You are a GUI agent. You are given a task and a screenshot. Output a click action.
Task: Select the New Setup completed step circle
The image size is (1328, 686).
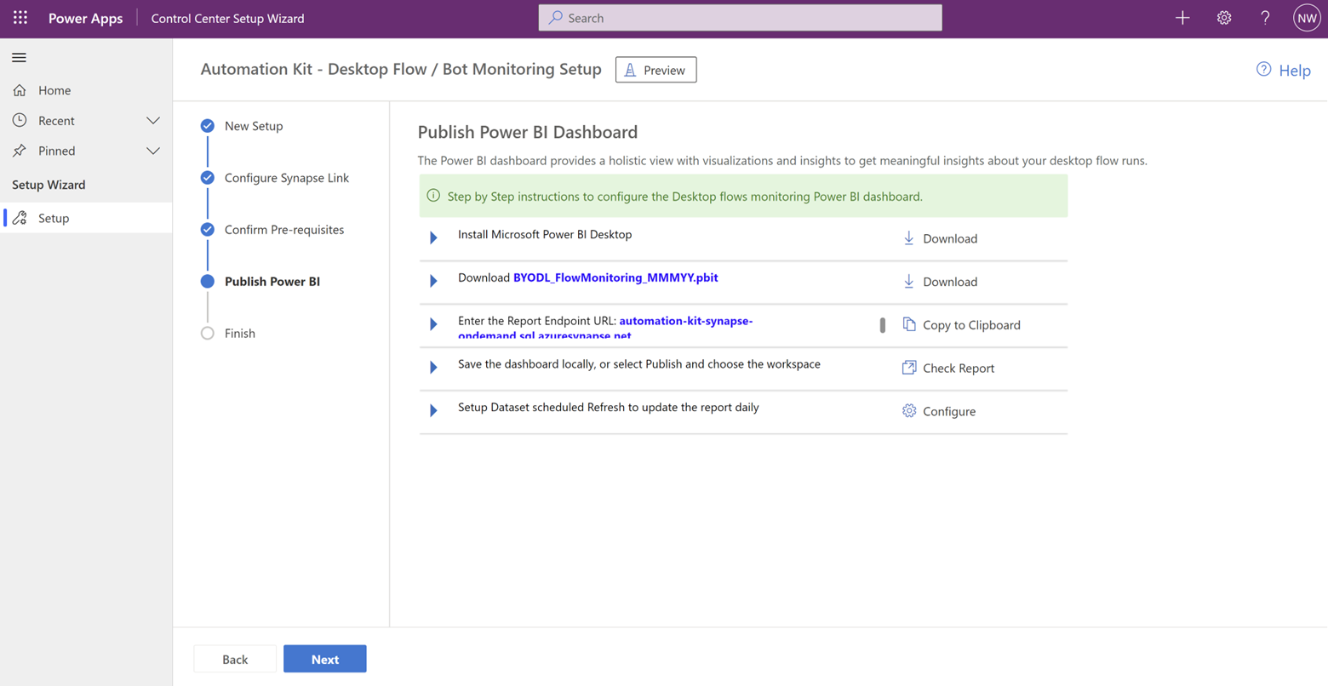[207, 126]
